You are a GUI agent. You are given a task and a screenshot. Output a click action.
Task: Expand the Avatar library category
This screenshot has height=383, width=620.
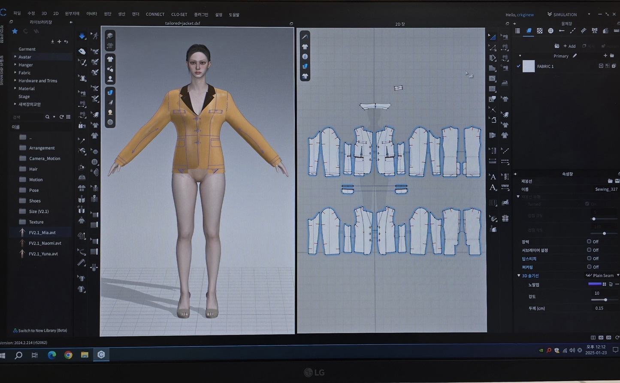(x=15, y=57)
